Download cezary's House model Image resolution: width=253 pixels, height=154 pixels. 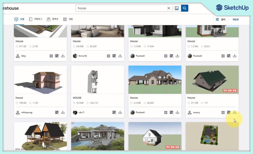click(235, 112)
